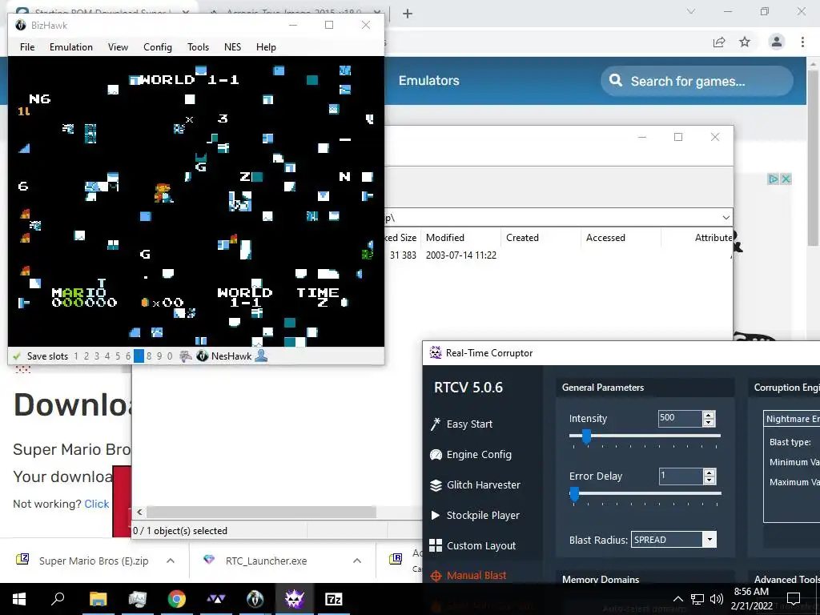Click the Emulators link on the website
Image resolution: width=820 pixels, height=615 pixels.
429,81
